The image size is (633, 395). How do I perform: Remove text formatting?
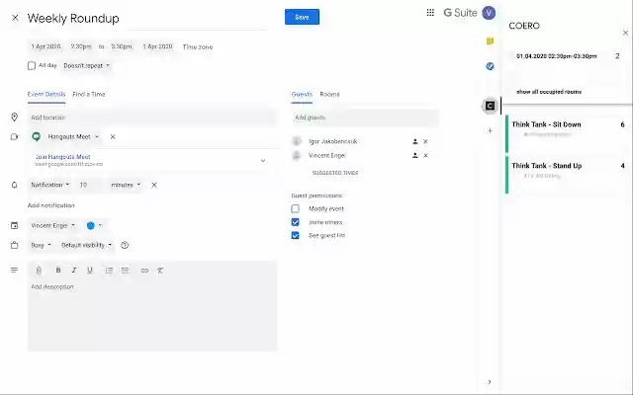[x=160, y=271]
